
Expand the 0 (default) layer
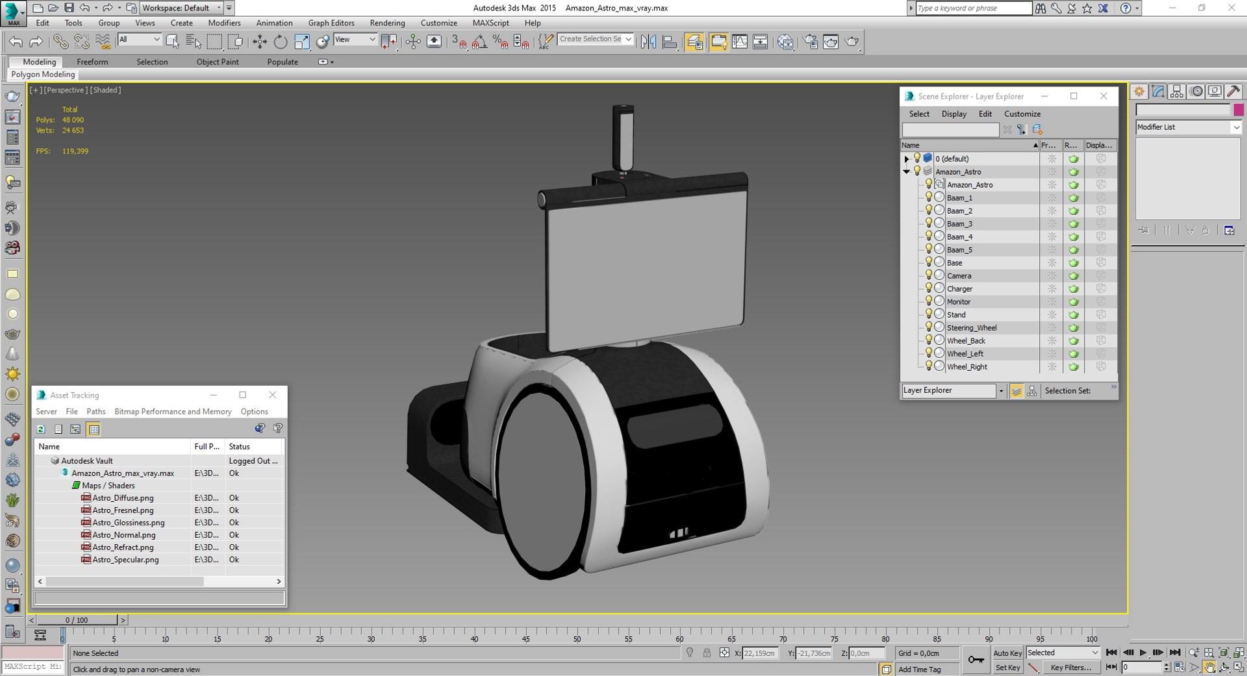907,158
